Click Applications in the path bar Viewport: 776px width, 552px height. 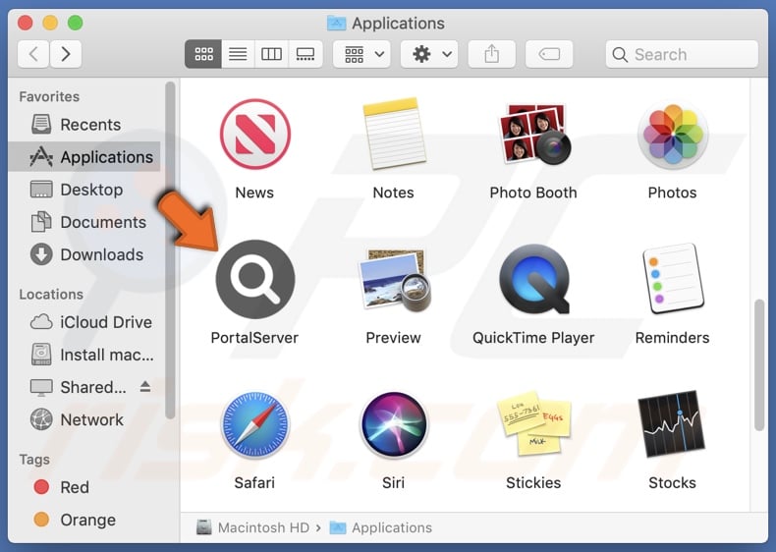380,527
